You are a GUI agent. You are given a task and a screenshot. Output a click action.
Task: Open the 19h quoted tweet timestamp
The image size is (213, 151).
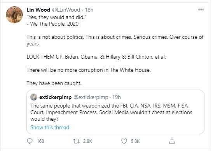pyautogui.click(x=117, y=97)
